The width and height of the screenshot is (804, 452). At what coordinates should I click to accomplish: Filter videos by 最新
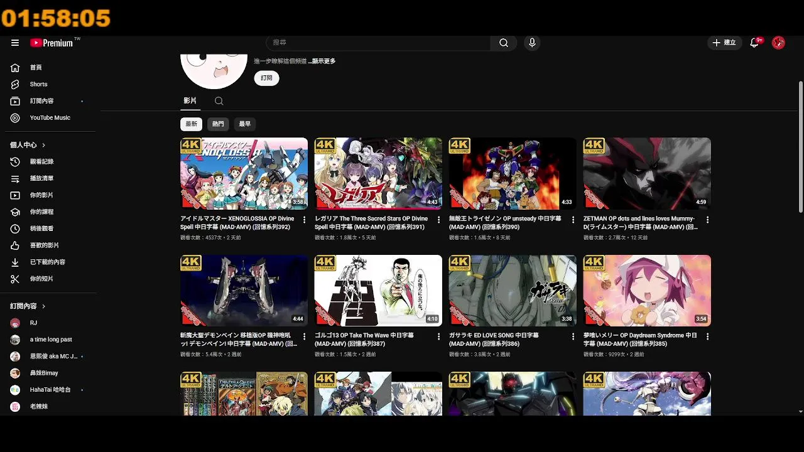point(192,124)
